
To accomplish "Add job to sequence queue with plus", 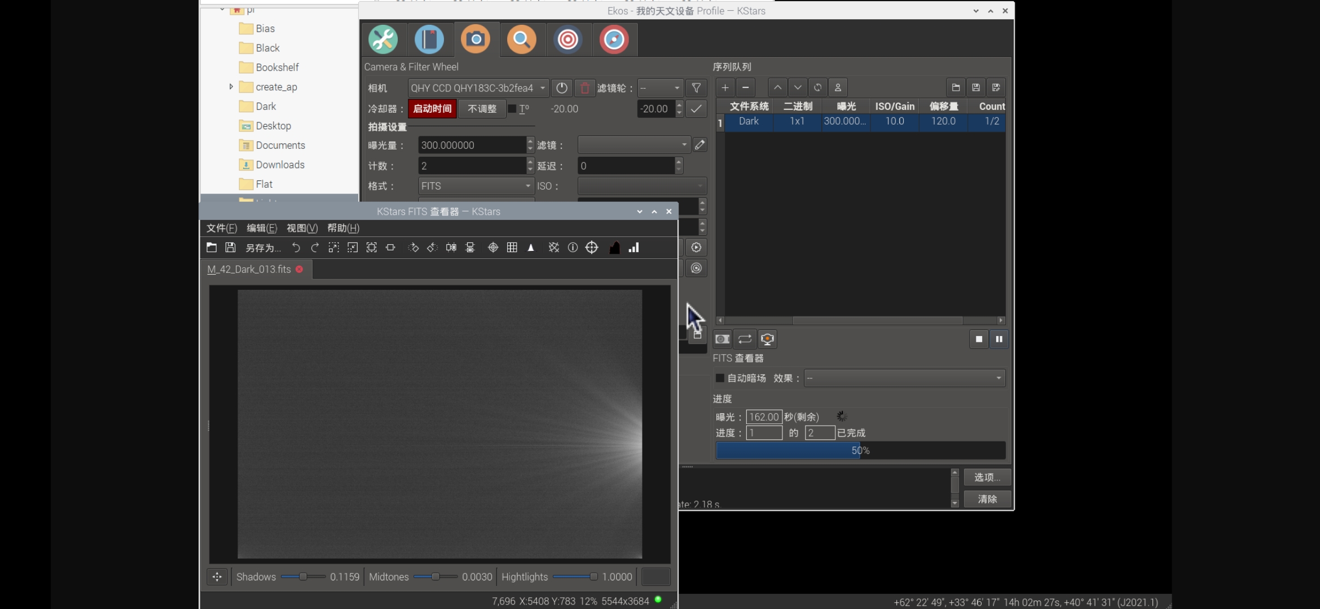I will pos(725,87).
